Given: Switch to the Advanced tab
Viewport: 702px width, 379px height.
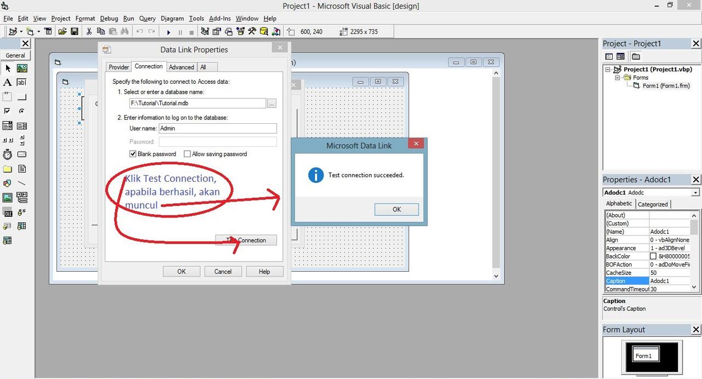Looking at the screenshot, I should [182, 67].
